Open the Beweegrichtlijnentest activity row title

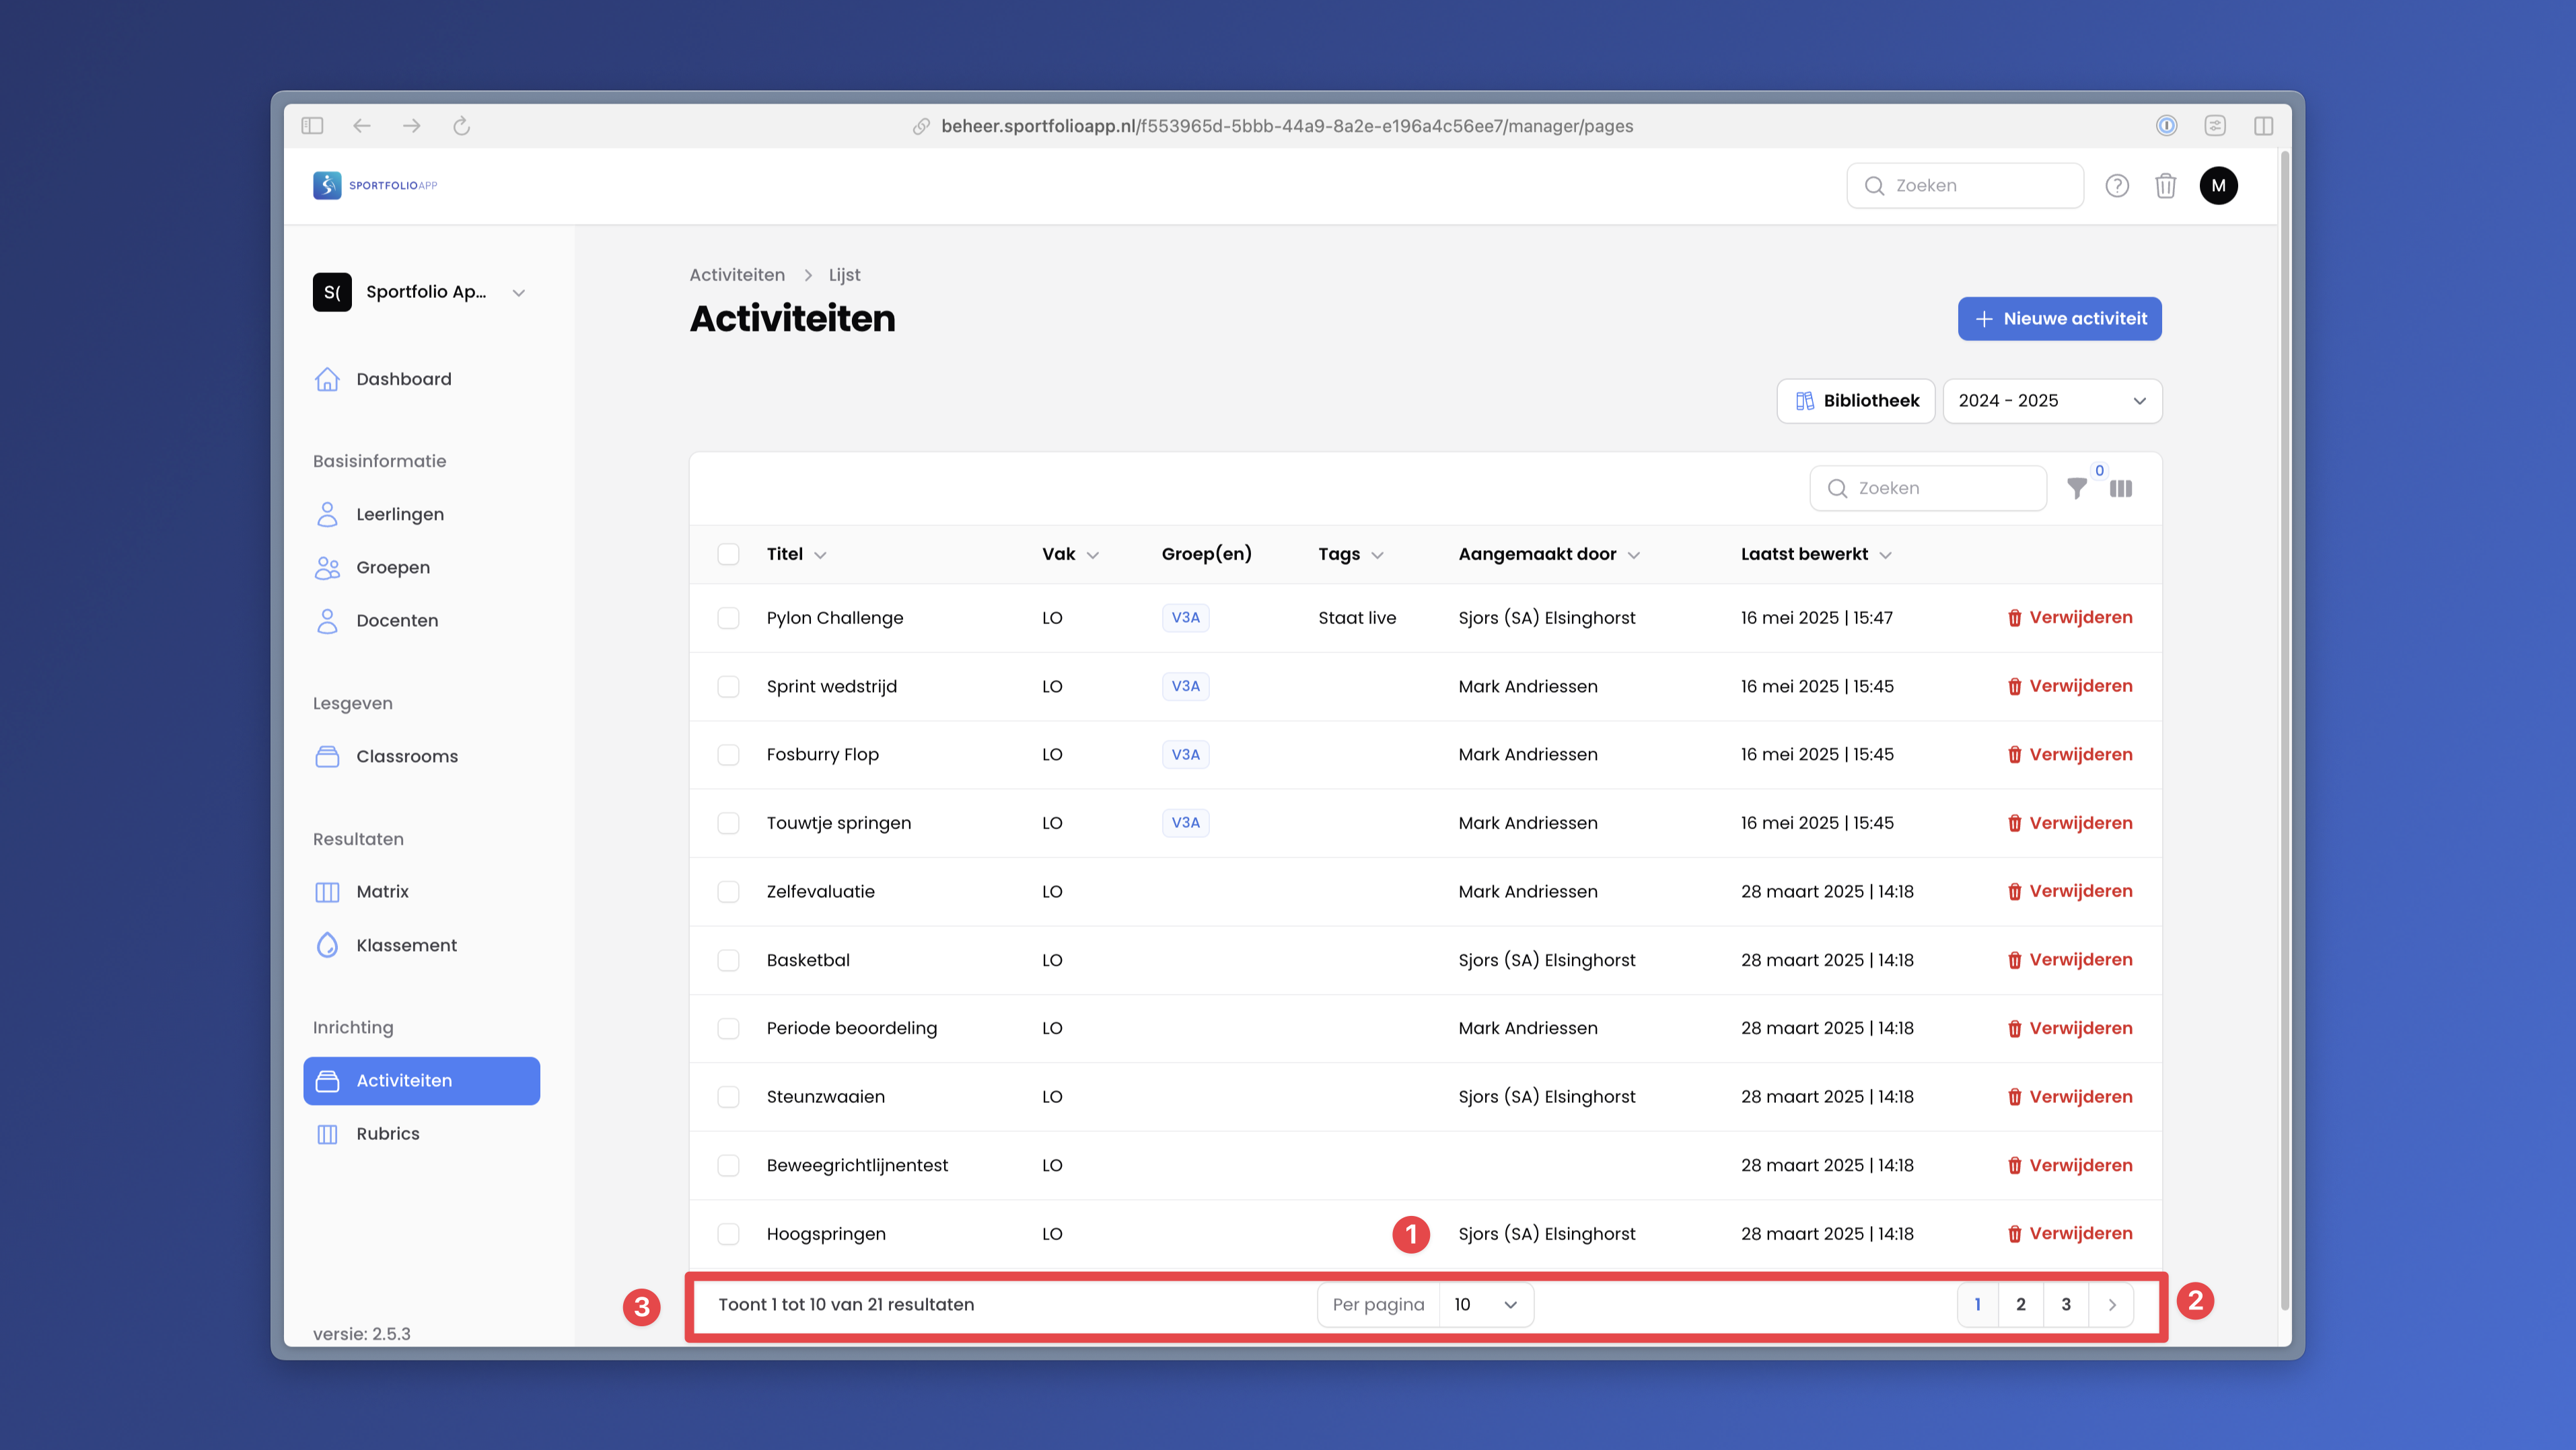(857, 1166)
